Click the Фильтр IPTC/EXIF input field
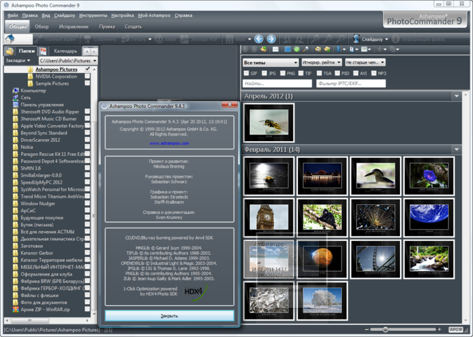473x337 pixels. (351, 84)
